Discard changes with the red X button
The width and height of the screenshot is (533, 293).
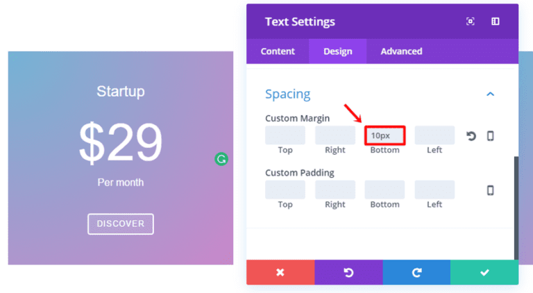point(280,272)
